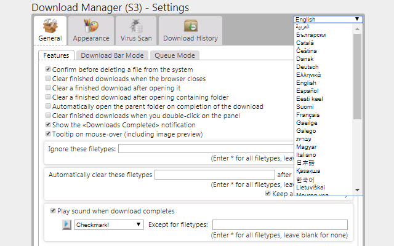Collapse the English language dropdown
The height and width of the screenshot is (246, 394).
click(328, 19)
